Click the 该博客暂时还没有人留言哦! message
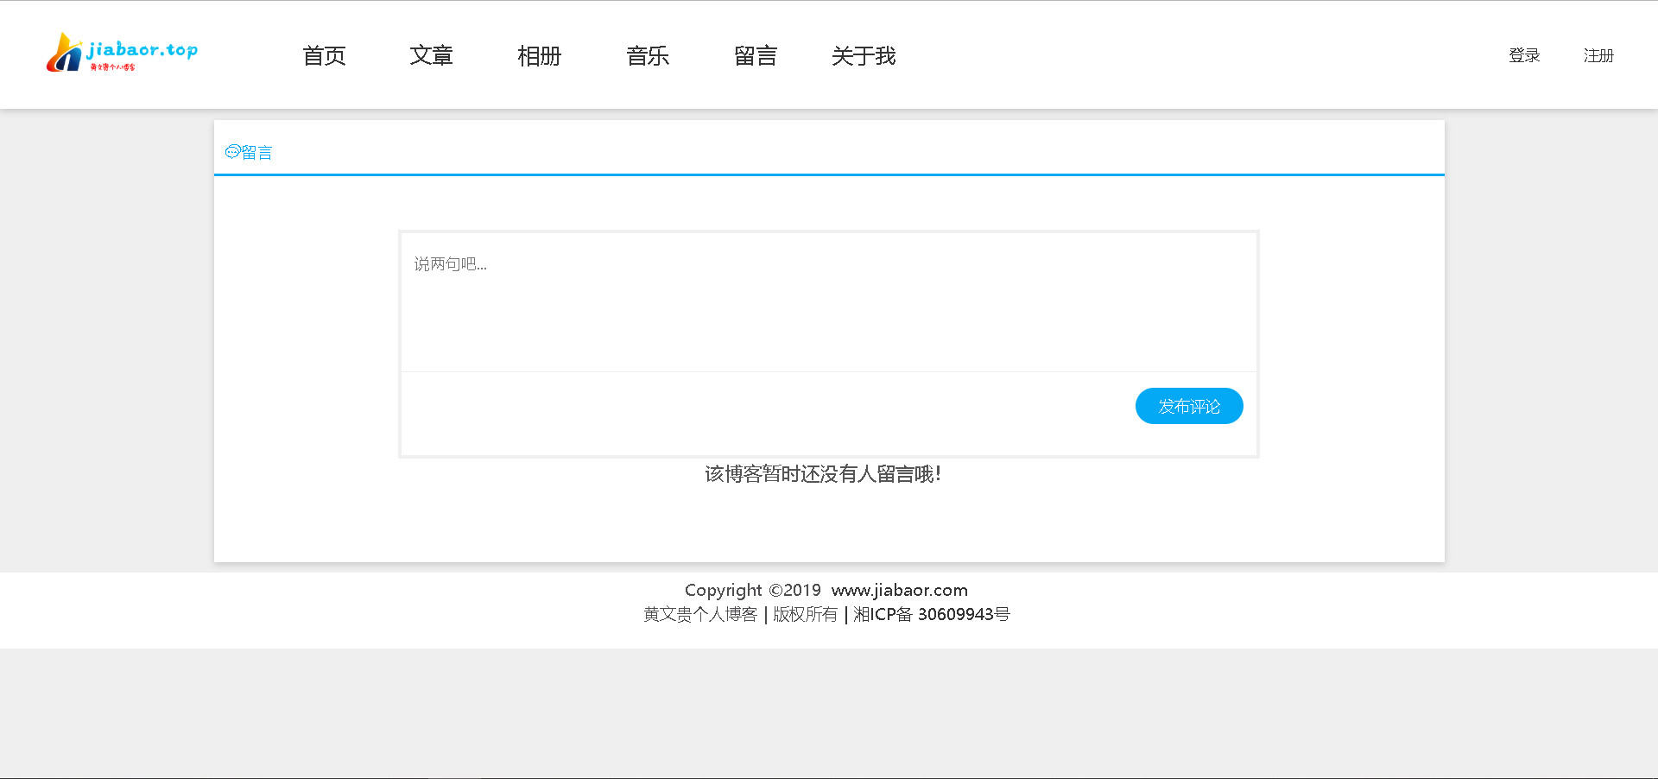The height and width of the screenshot is (779, 1658). coord(823,474)
